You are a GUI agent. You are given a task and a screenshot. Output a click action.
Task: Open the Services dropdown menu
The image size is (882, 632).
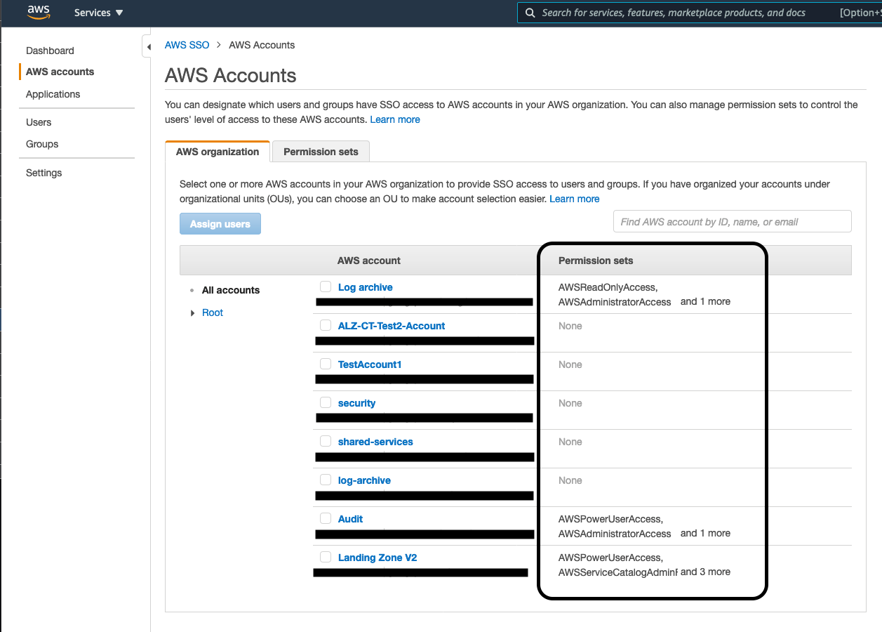coord(99,13)
